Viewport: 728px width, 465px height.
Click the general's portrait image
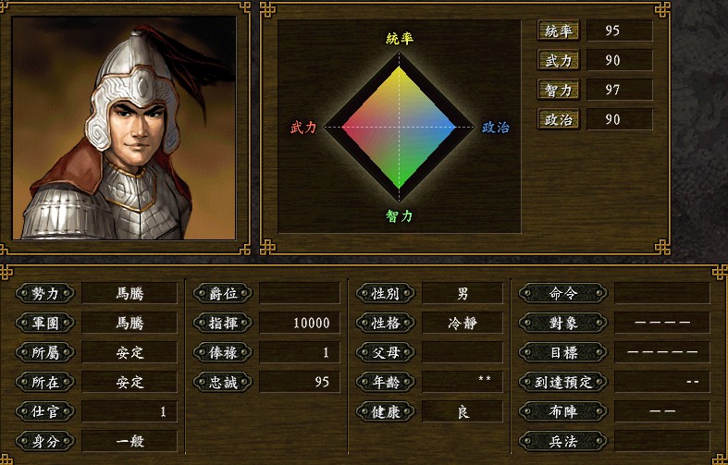point(124,128)
